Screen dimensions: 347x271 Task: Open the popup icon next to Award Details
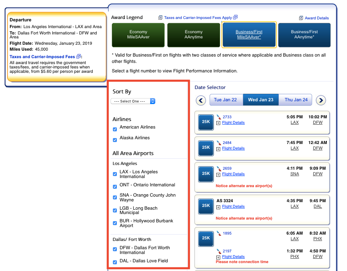[x=301, y=18]
